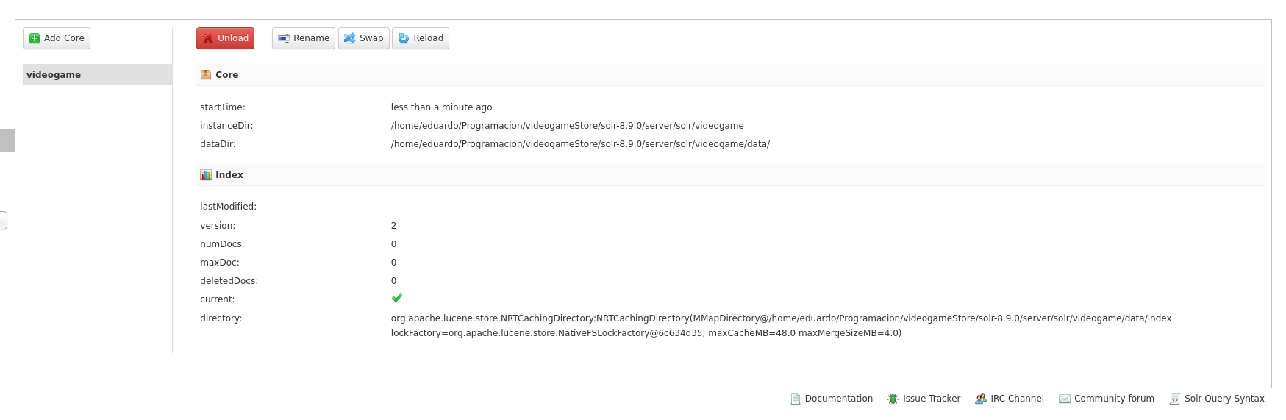The width and height of the screenshot is (1286, 420).
Task: Click the version value 2
Action: pyautogui.click(x=393, y=226)
